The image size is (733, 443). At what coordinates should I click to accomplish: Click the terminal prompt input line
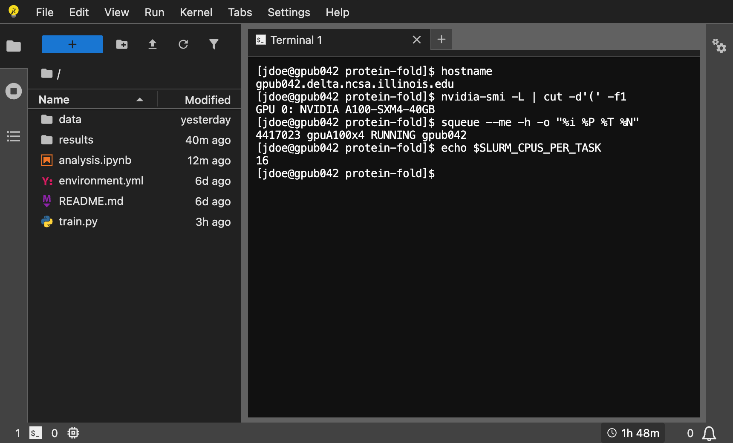point(346,173)
